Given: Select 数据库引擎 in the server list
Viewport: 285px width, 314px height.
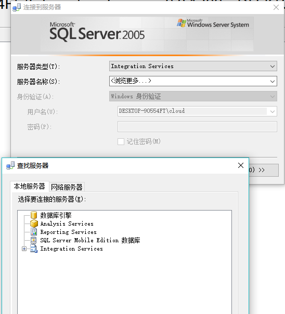Looking at the screenshot, I should coord(56,215).
